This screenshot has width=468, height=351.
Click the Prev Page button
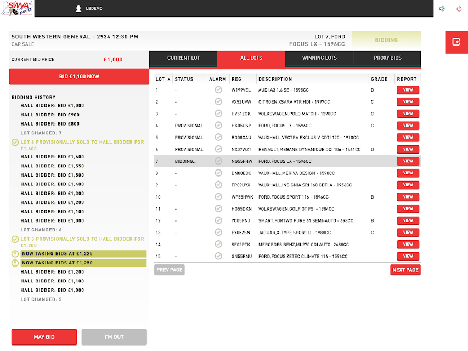(x=169, y=270)
